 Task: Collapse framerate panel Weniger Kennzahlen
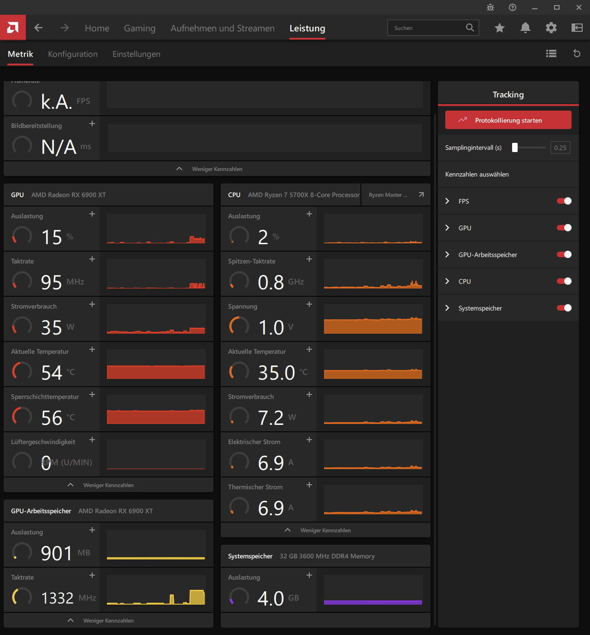point(217,169)
